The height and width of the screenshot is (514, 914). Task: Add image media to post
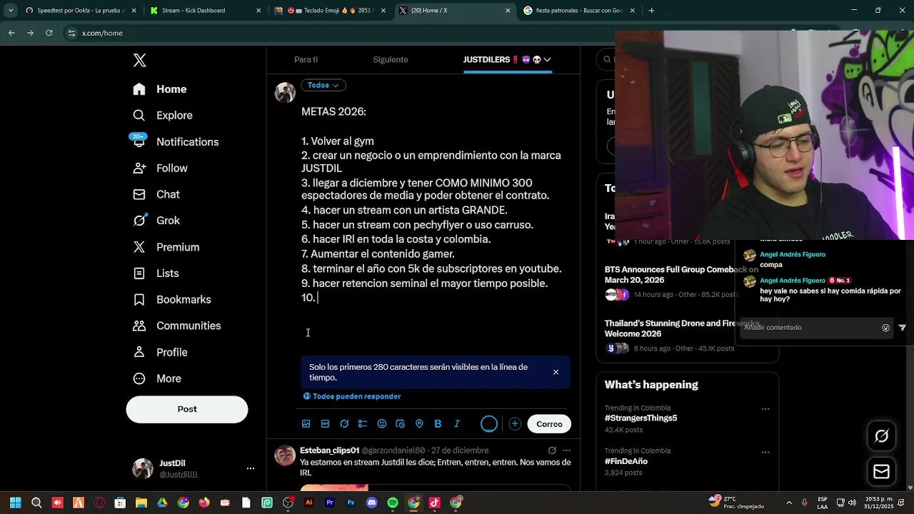[306, 424]
